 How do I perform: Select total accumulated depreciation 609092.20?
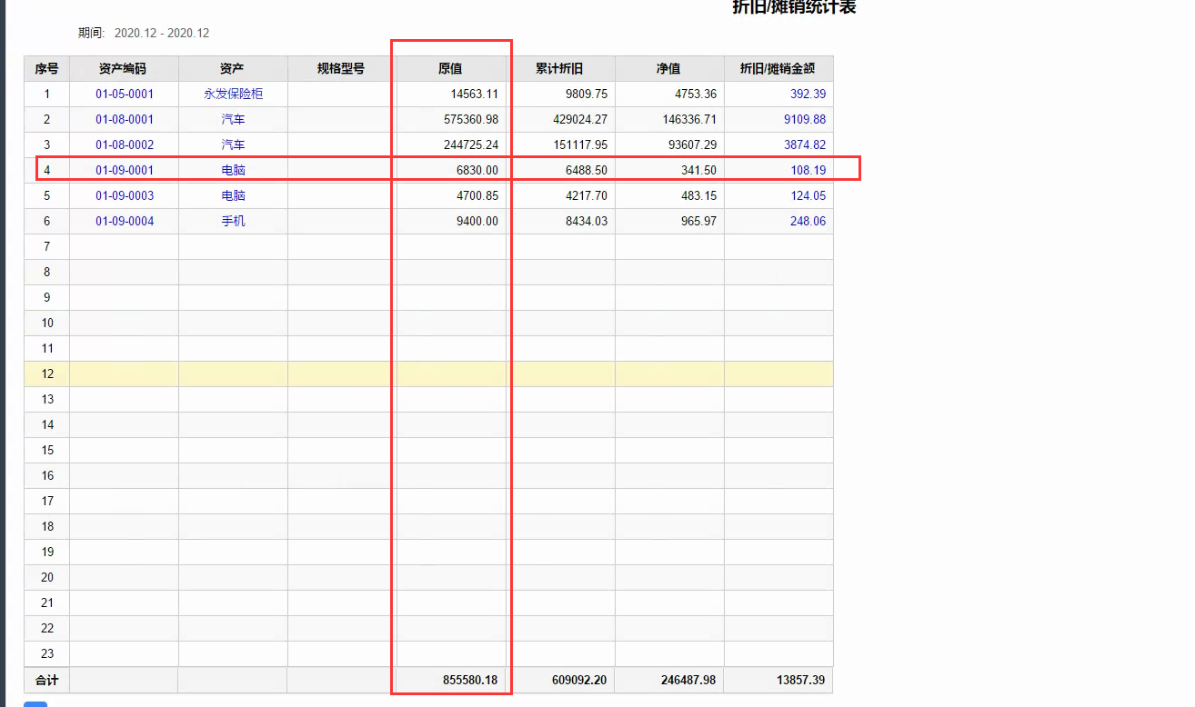560,680
